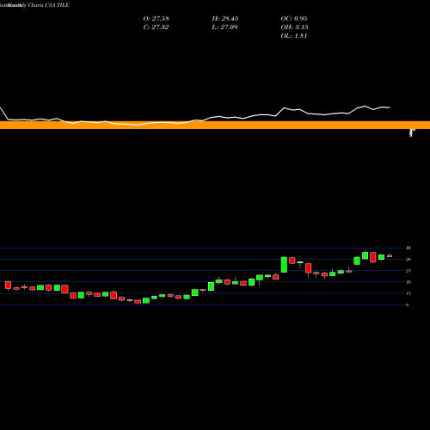Click the 'OL: 1.81' reading
The height and width of the screenshot is (430, 430).
click(x=294, y=36)
